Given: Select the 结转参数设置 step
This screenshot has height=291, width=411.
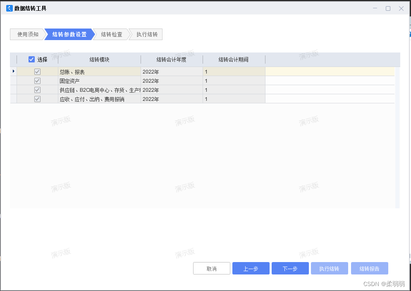Looking at the screenshot, I should click(68, 34).
